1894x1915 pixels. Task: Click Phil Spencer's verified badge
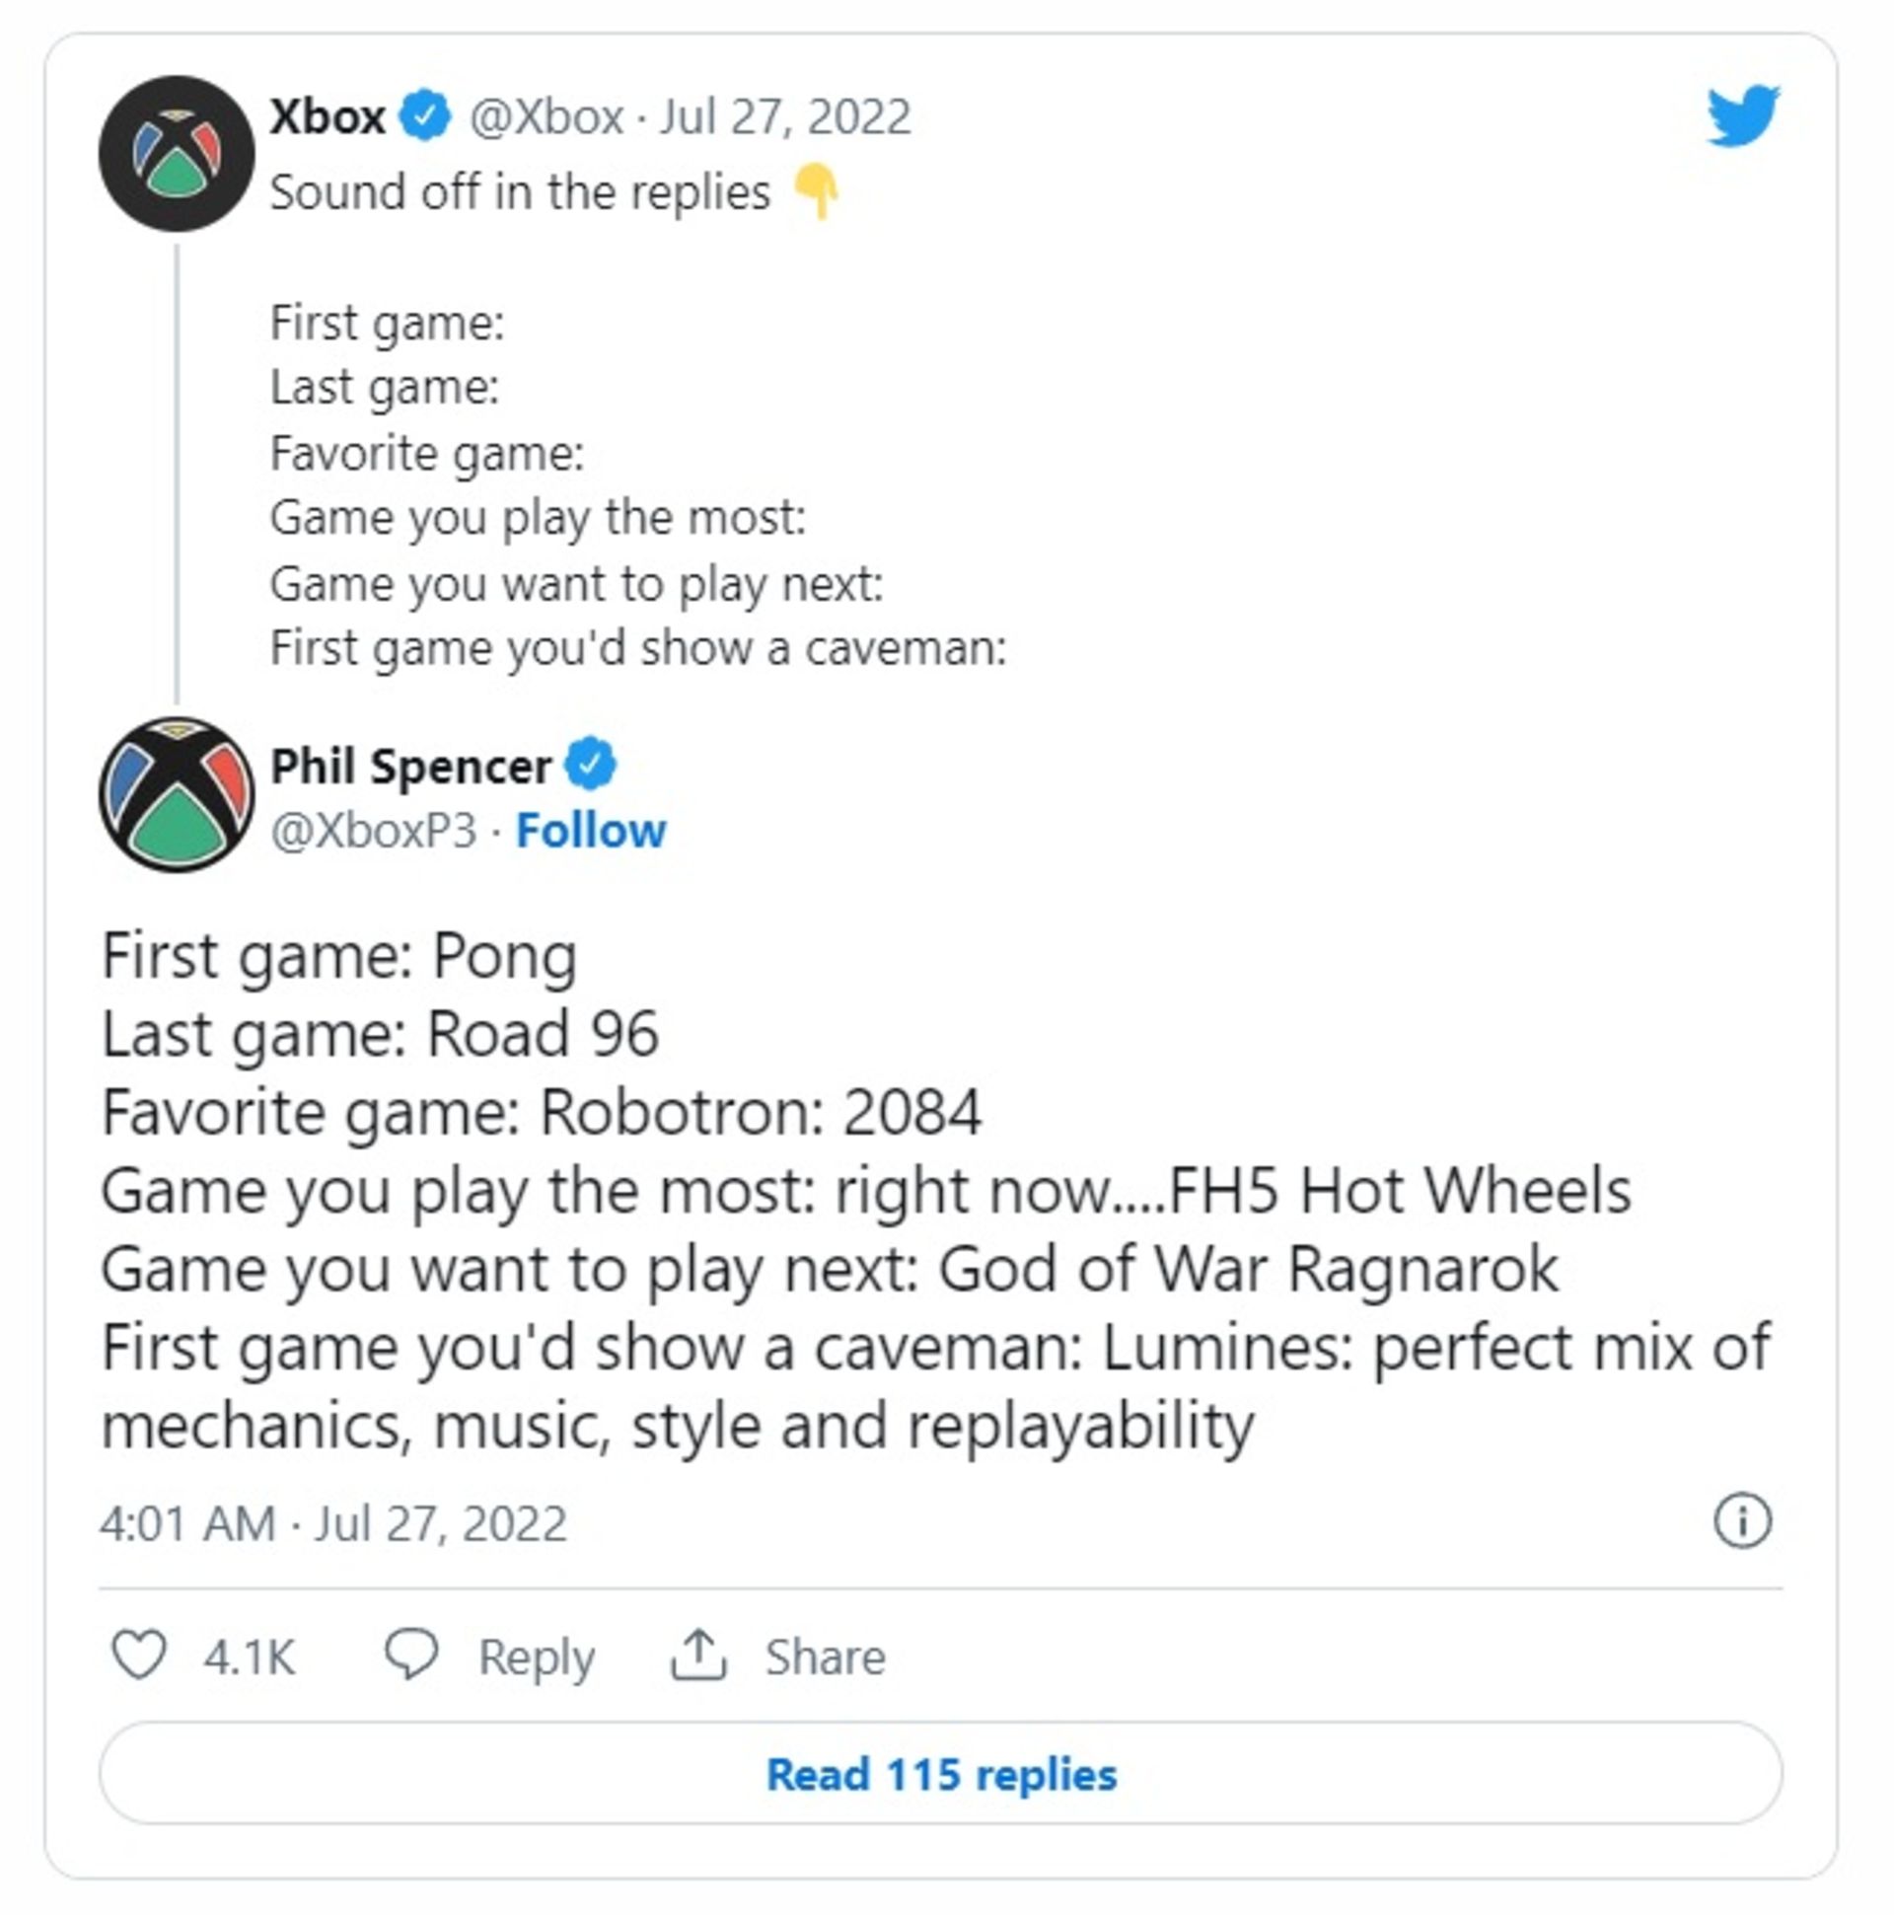[591, 765]
